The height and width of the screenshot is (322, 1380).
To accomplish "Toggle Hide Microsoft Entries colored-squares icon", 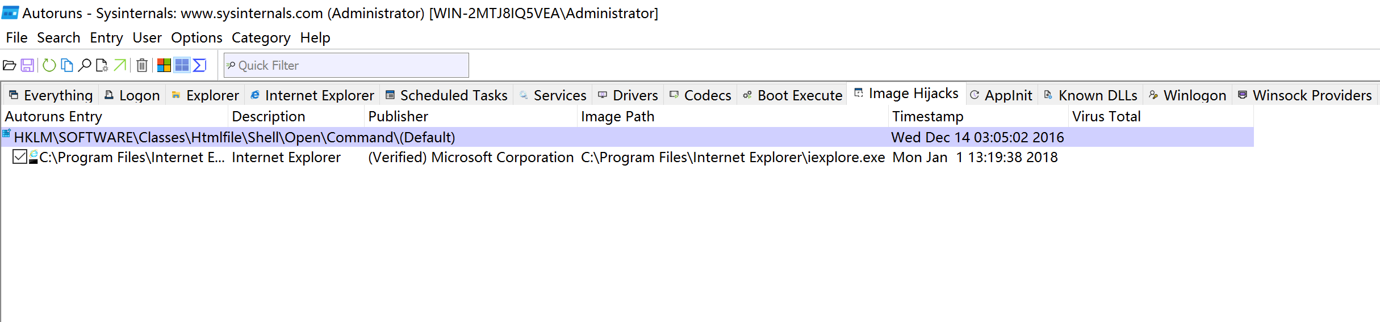I will point(164,66).
